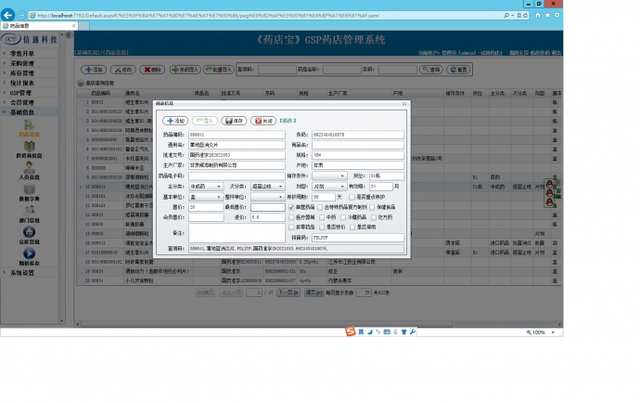Open 主分类 dropdown showing 中成药
Viewport: 640px width, 403px height.
(206, 187)
